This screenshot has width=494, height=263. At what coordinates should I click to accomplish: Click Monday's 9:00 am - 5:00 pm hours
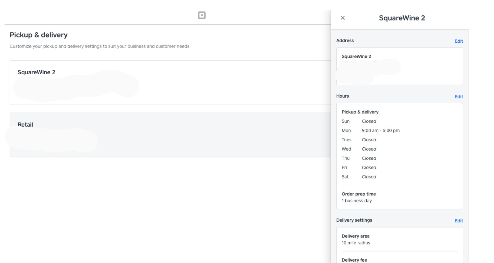pos(380,130)
